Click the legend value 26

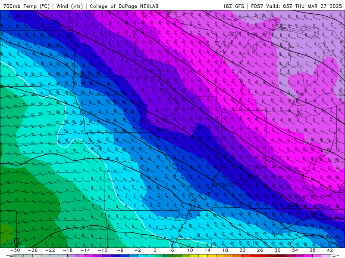tap(260, 250)
